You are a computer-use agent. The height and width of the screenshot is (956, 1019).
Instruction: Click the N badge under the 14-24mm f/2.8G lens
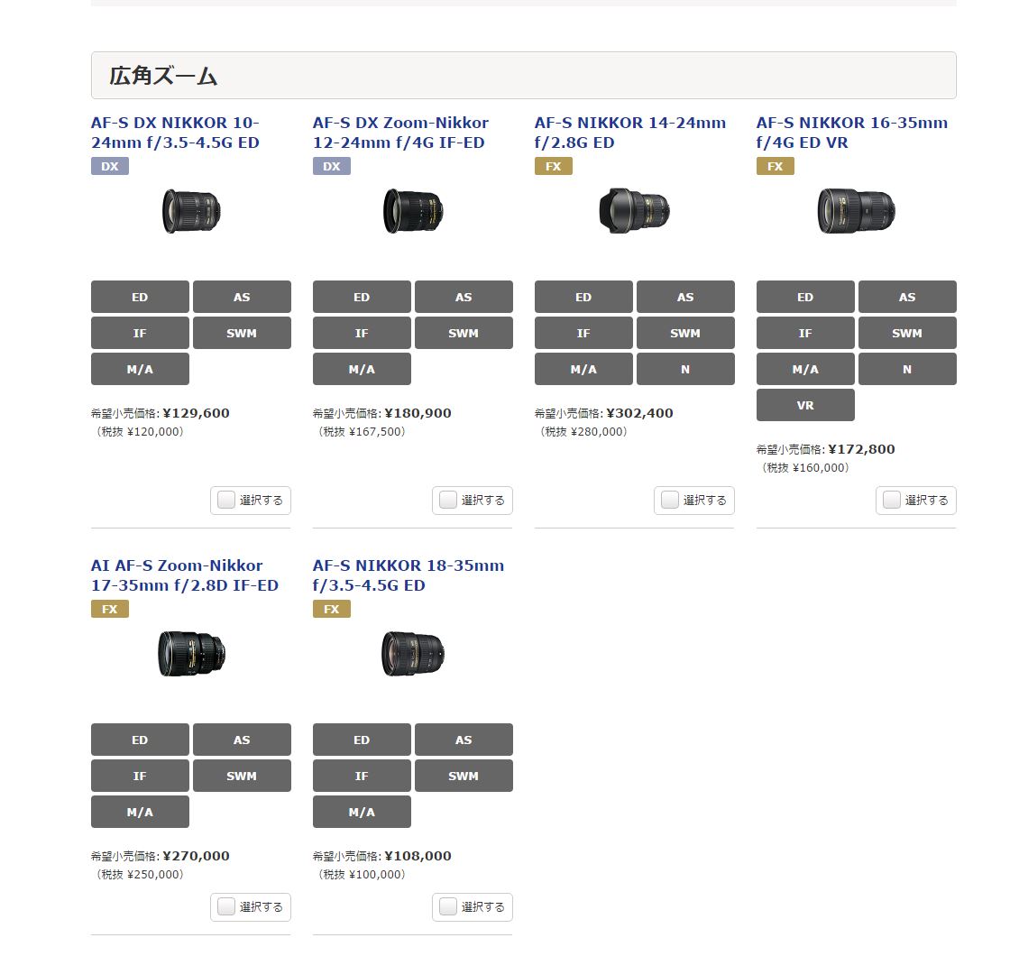pos(685,369)
